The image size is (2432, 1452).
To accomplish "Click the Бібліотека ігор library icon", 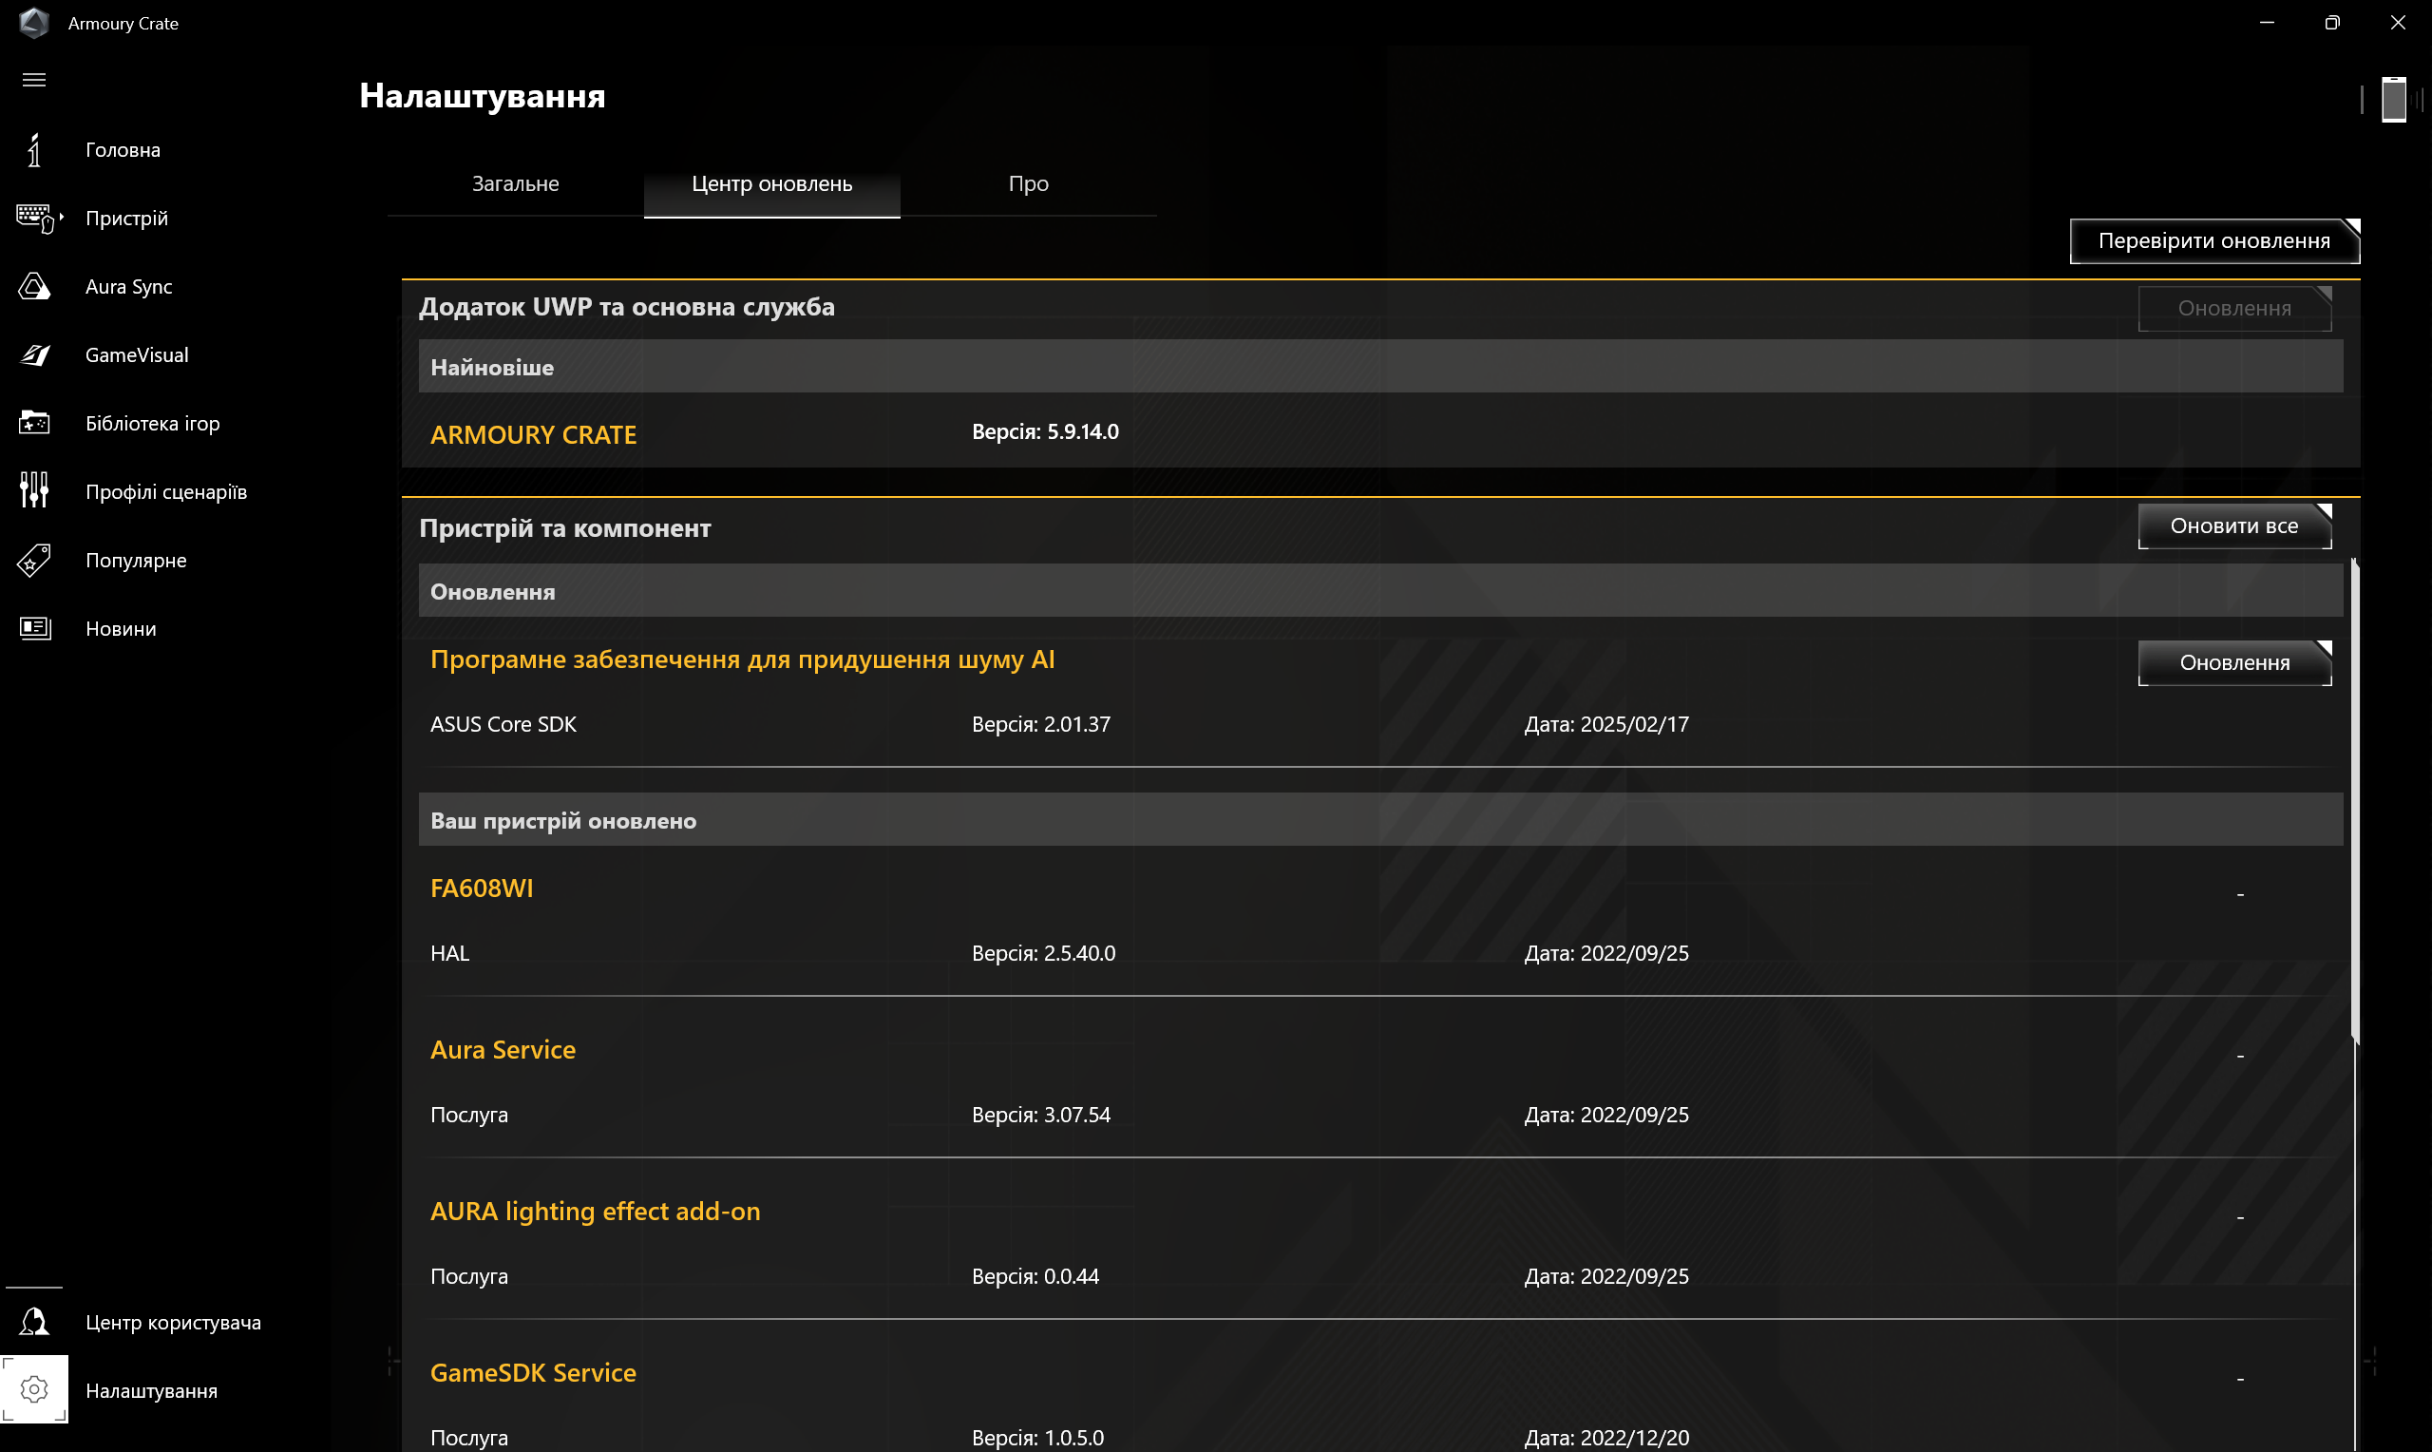I will tap(34, 424).
